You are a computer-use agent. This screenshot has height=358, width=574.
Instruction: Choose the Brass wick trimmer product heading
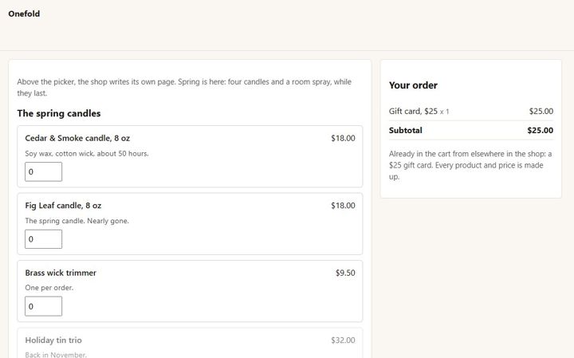coord(61,273)
